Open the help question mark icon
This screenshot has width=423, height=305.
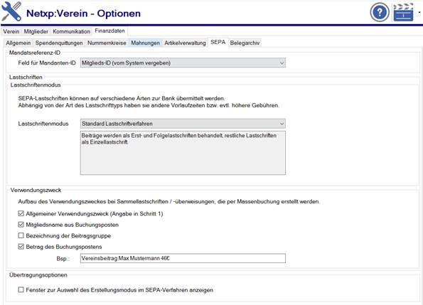(380, 12)
